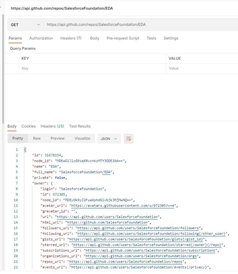This screenshot has height=274, width=238.
Task: Select the Pretty response view
Action: click(17, 138)
